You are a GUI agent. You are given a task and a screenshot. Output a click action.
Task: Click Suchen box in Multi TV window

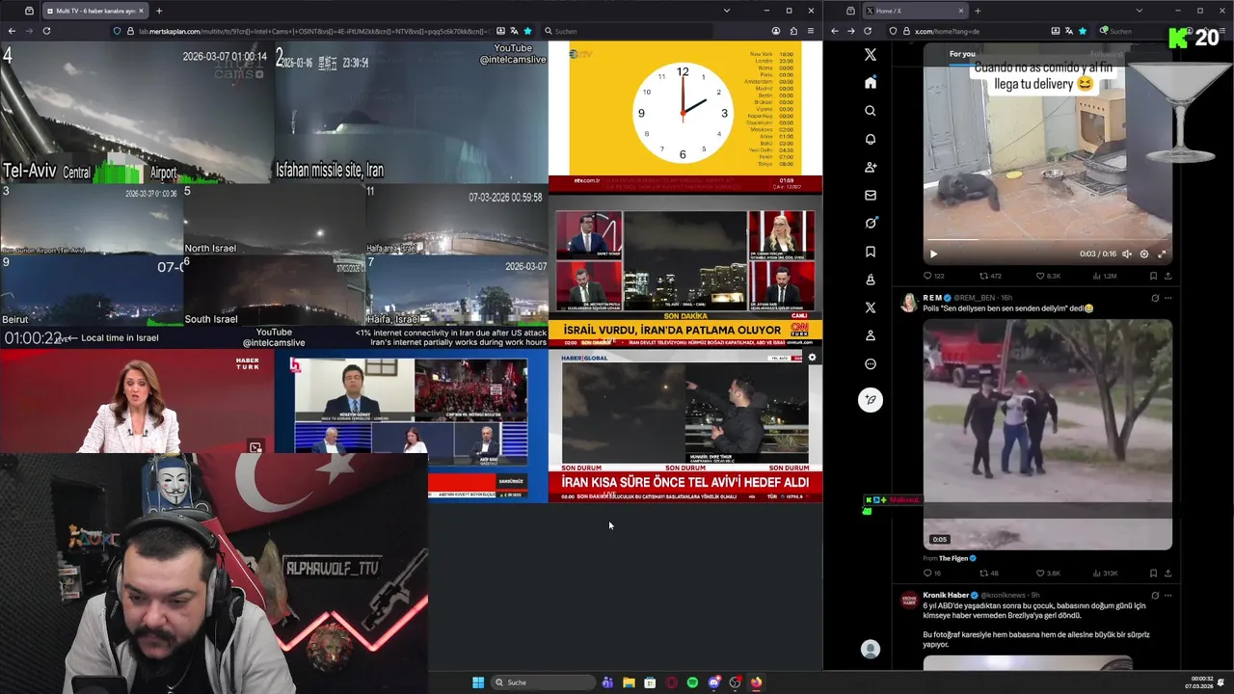[x=627, y=31]
